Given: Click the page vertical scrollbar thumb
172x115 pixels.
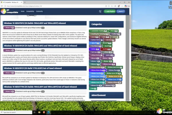Looking at the screenshot, I should click(130, 22).
